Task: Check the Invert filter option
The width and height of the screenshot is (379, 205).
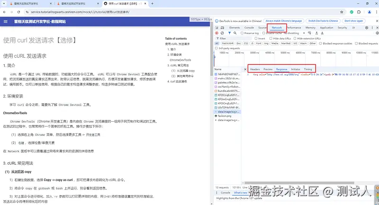Action: (x=256, y=38)
